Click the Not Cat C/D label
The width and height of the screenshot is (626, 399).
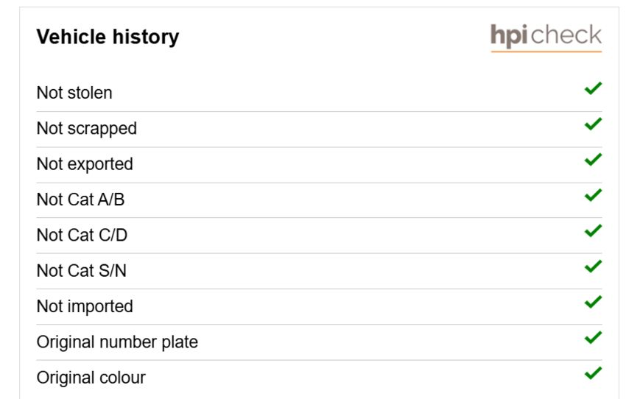(82, 235)
